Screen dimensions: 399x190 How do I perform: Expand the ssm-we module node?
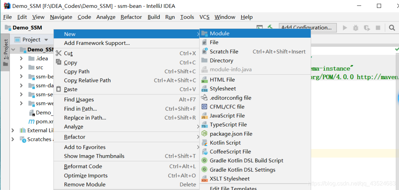[x=22, y=103]
